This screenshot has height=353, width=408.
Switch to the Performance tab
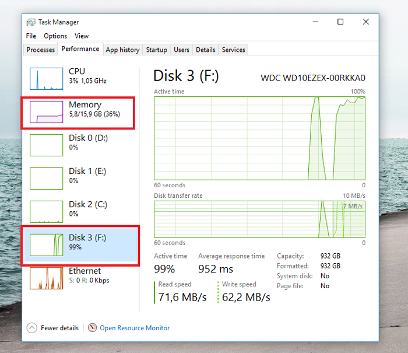coord(80,49)
